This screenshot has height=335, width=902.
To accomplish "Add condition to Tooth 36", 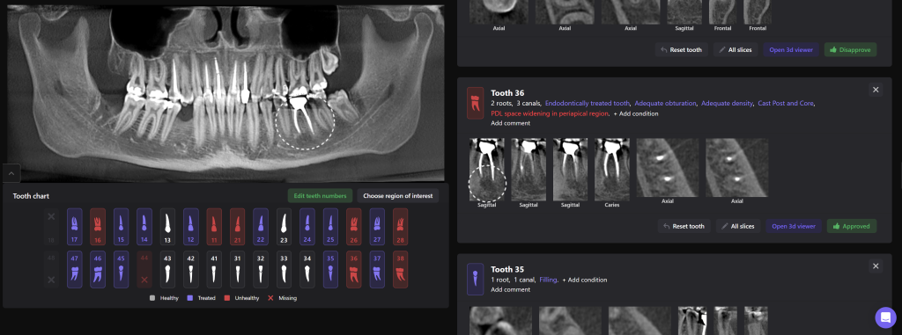I will point(636,113).
